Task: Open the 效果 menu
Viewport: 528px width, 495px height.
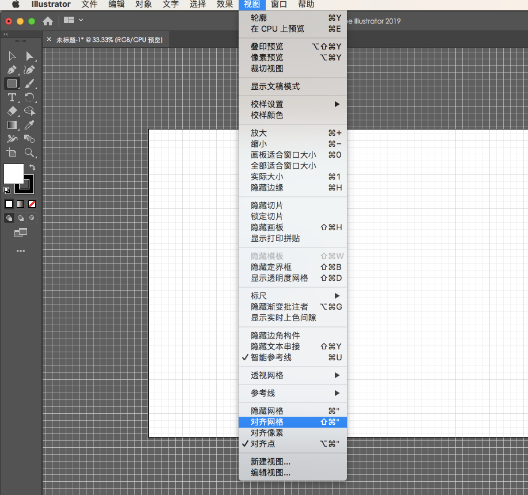Action: [x=225, y=5]
